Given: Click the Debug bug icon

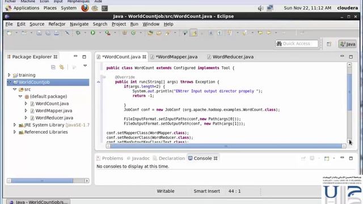Looking at the screenshot, I should (x=78, y=33).
